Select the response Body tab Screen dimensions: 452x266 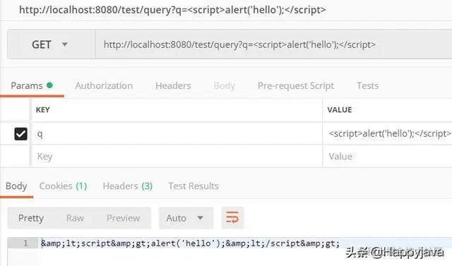[16, 186]
